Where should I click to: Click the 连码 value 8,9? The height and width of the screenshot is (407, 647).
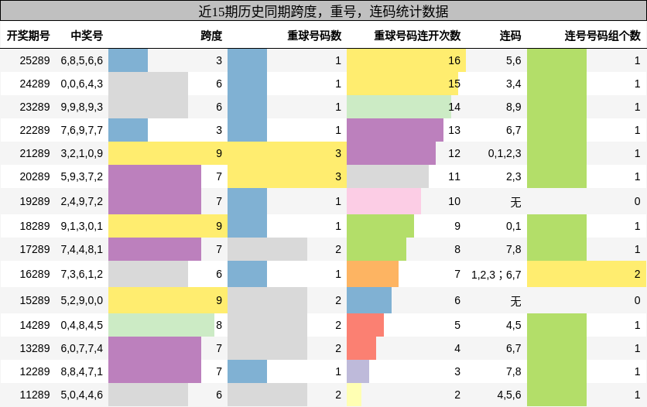click(x=513, y=107)
